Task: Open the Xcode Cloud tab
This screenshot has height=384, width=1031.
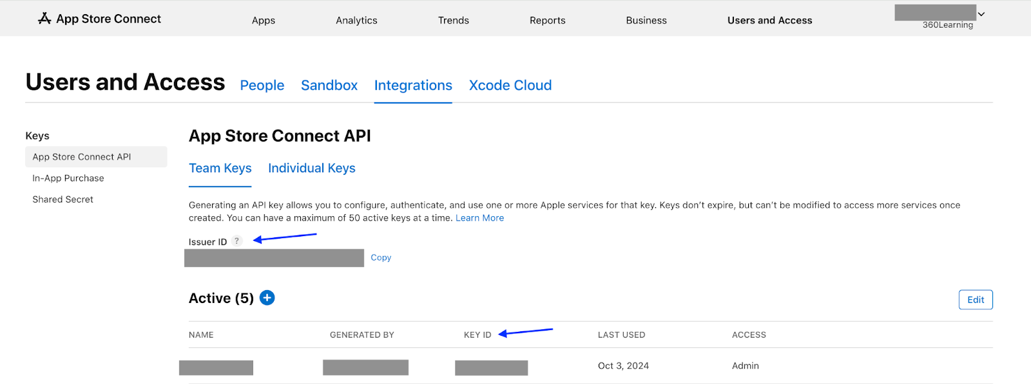Action: tap(510, 86)
